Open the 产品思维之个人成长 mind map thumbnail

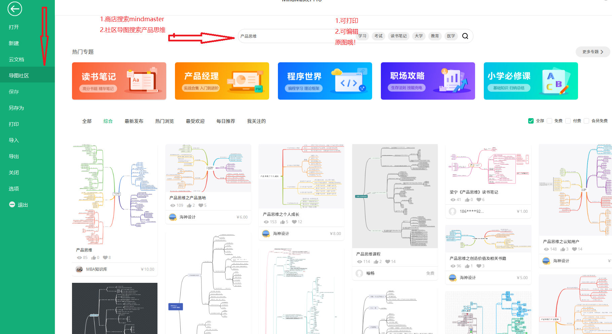pos(301,176)
